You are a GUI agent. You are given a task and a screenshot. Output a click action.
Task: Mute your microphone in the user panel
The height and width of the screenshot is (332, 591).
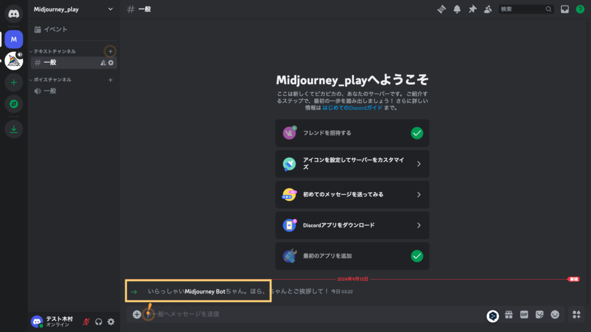click(x=85, y=322)
